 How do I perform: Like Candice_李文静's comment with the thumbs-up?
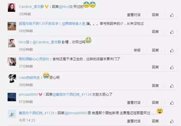coord(172,15)
